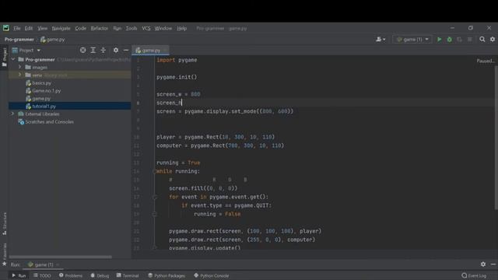The width and height of the screenshot is (498, 280).
Task: Toggle Favorites side tool window
Action: [x=4, y=254]
